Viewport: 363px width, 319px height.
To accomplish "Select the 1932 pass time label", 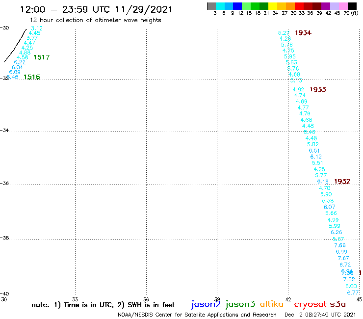I will click(x=342, y=182).
